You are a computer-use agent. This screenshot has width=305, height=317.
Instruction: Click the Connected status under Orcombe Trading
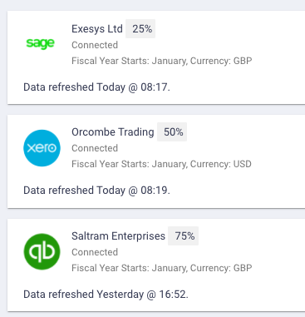pyautogui.click(x=95, y=148)
